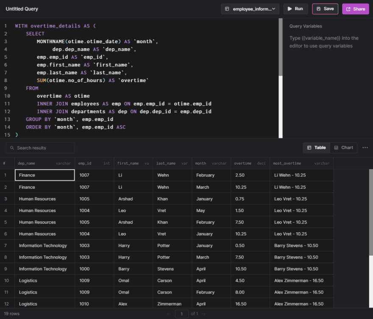
Task: Select the 1007 cell in row 1
Action: point(95,175)
